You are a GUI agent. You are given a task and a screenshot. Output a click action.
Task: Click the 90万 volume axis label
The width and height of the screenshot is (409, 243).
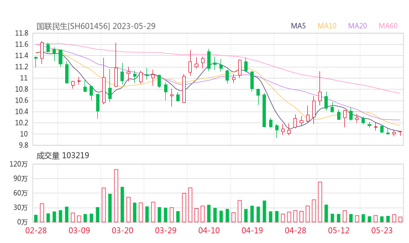20,178
